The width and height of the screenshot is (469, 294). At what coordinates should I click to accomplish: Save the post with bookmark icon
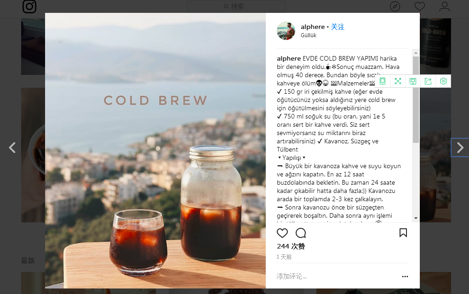tap(403, 233)
